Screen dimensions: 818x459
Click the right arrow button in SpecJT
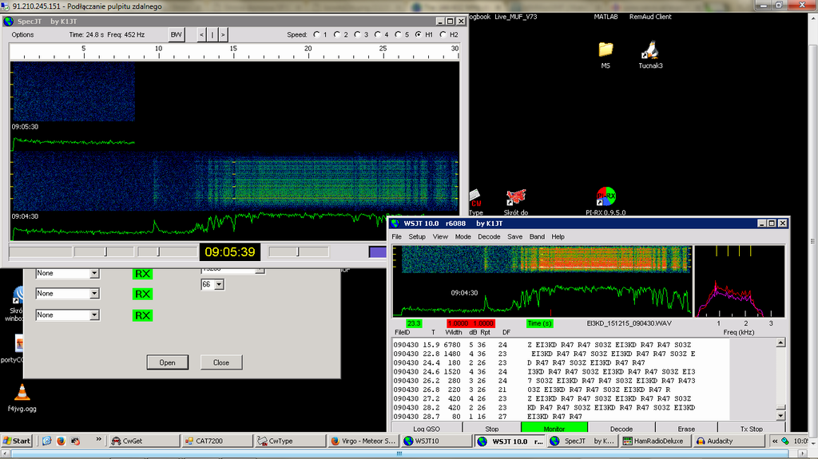[x=223, y=34]
